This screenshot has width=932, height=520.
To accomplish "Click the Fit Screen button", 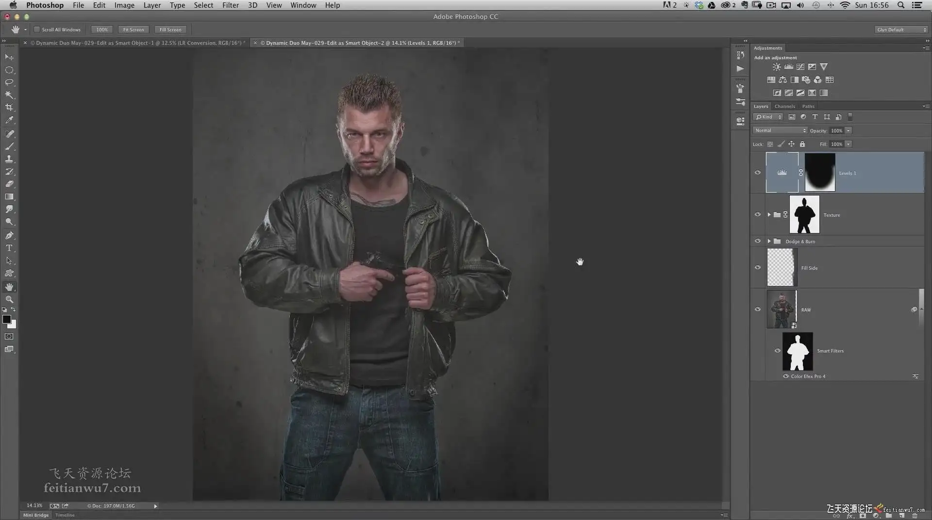I will pos(133,30).
